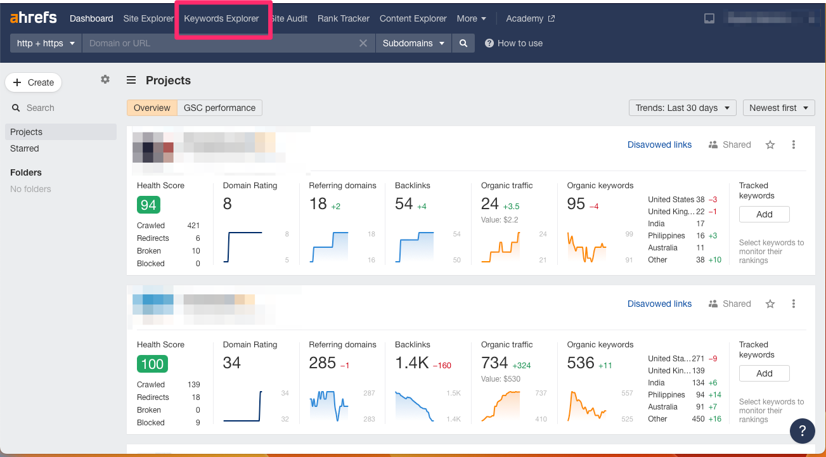Open projects settings gear icon
The width and height of the screenshot is (826, 457).
pyautogui.click(x=105, y=79)
